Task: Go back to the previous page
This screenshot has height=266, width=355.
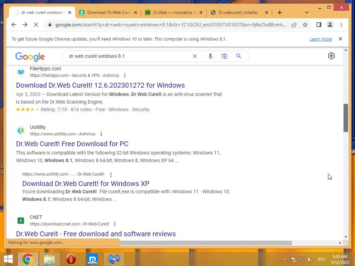Action: (14, 25)
